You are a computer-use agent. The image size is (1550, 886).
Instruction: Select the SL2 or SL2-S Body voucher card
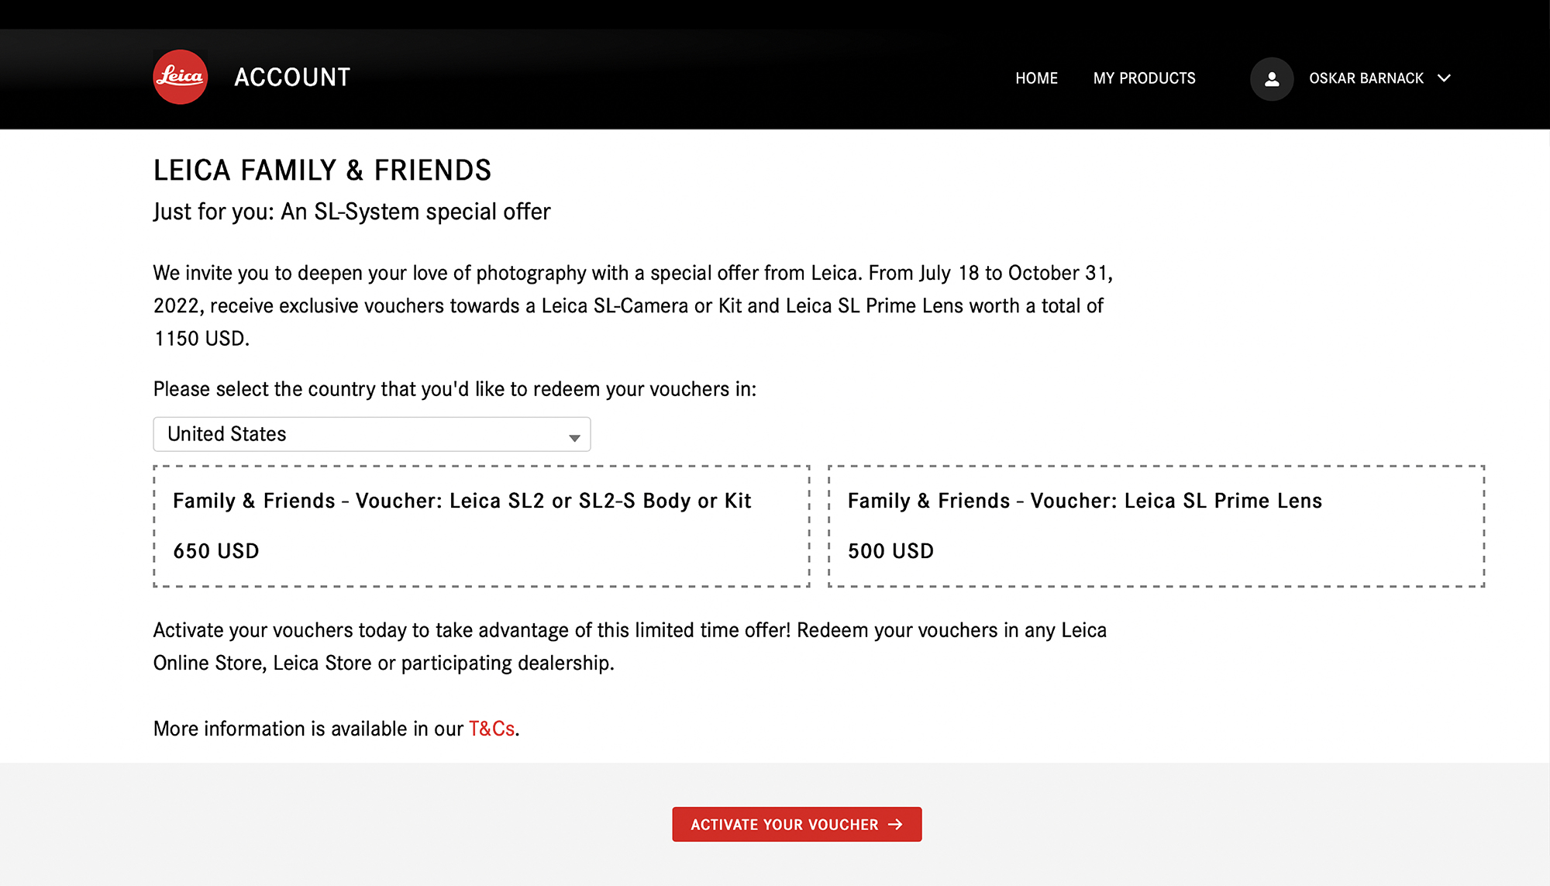(x=481, y=526)
